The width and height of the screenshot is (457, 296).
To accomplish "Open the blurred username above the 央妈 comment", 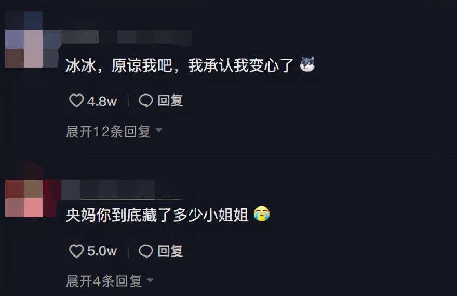I will tap(123, 189).
